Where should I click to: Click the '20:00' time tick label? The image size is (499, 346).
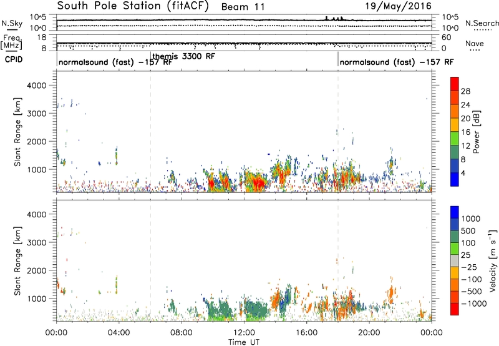click(x=369, y=333)
